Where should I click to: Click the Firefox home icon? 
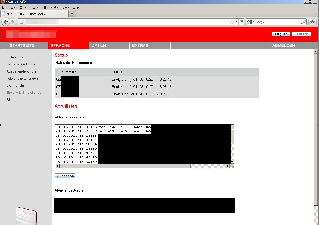pos(312,22)
